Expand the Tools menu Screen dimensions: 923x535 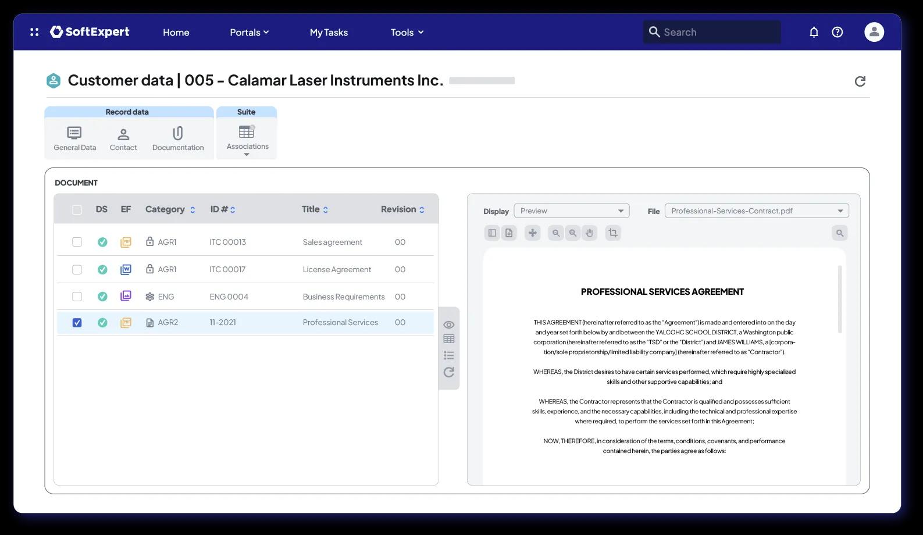[407, 33]
